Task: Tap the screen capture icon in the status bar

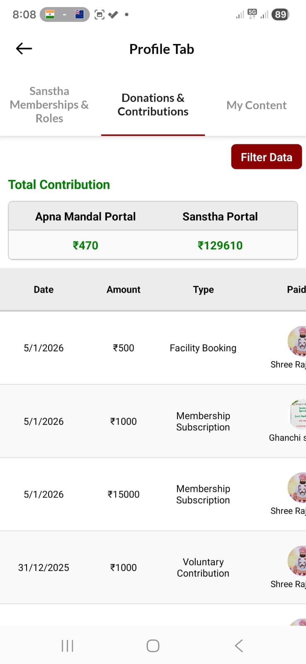Action: [100, 14]
